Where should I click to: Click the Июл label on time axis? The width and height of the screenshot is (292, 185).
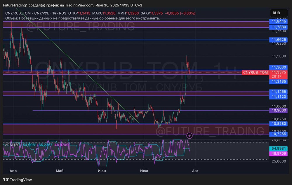(x=144, y=171)
